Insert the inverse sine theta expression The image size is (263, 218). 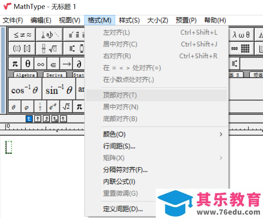pos(59,89)
